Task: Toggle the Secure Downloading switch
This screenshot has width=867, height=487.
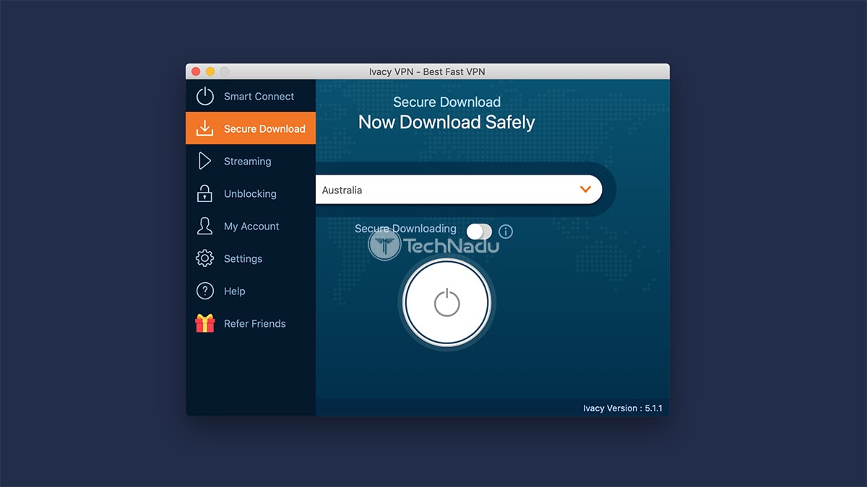Action: [x=479, y=232]
